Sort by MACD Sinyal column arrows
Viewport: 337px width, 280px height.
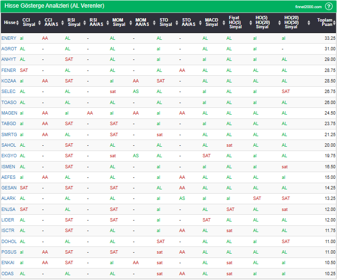tap(224, 23)
